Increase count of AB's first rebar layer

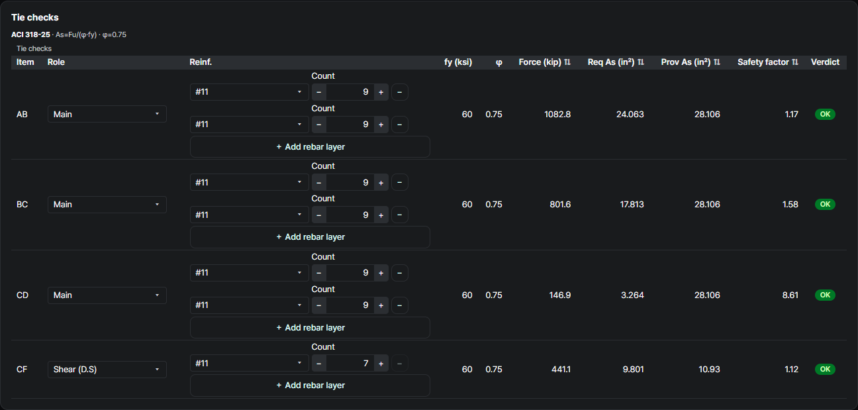click(381, 92)
